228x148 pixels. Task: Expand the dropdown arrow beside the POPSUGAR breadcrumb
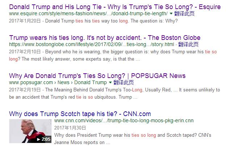[110, 83]
